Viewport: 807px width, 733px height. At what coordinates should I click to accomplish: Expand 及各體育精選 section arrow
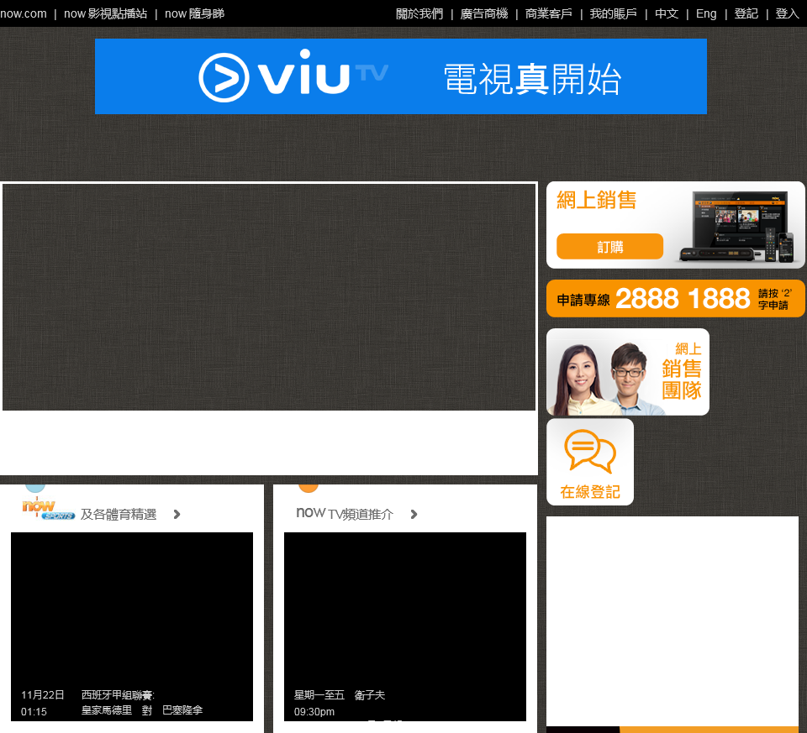pyautogui.click(x=177, y=514)
